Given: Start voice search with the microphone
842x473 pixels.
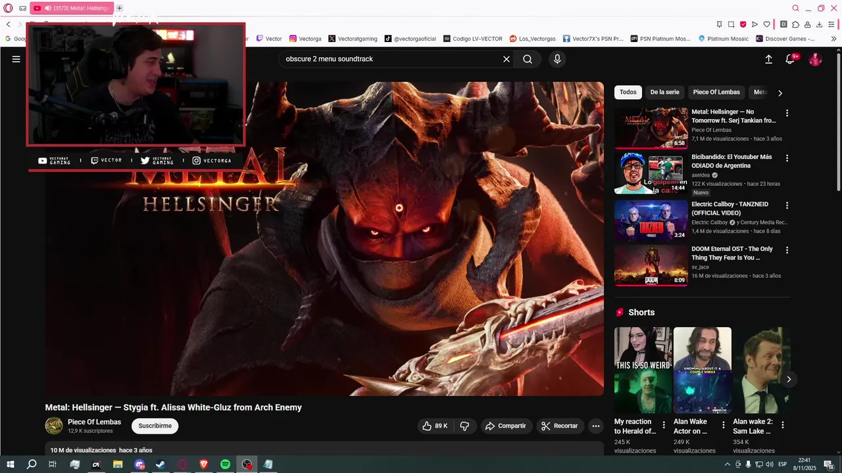Looking at the screenshot, I should point(557,59).
